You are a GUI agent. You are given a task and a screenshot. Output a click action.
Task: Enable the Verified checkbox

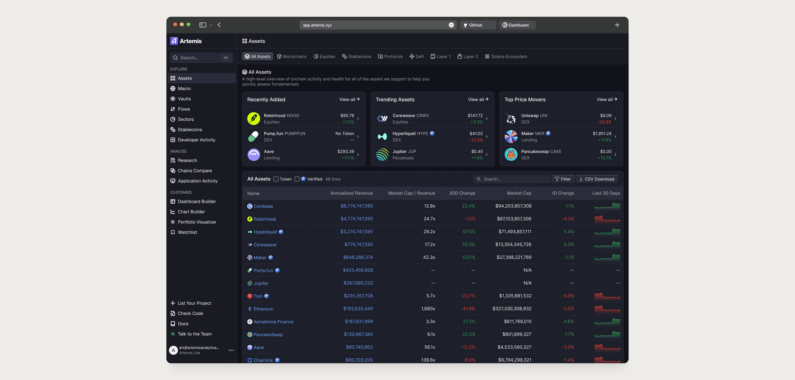(x=297, y=179)
